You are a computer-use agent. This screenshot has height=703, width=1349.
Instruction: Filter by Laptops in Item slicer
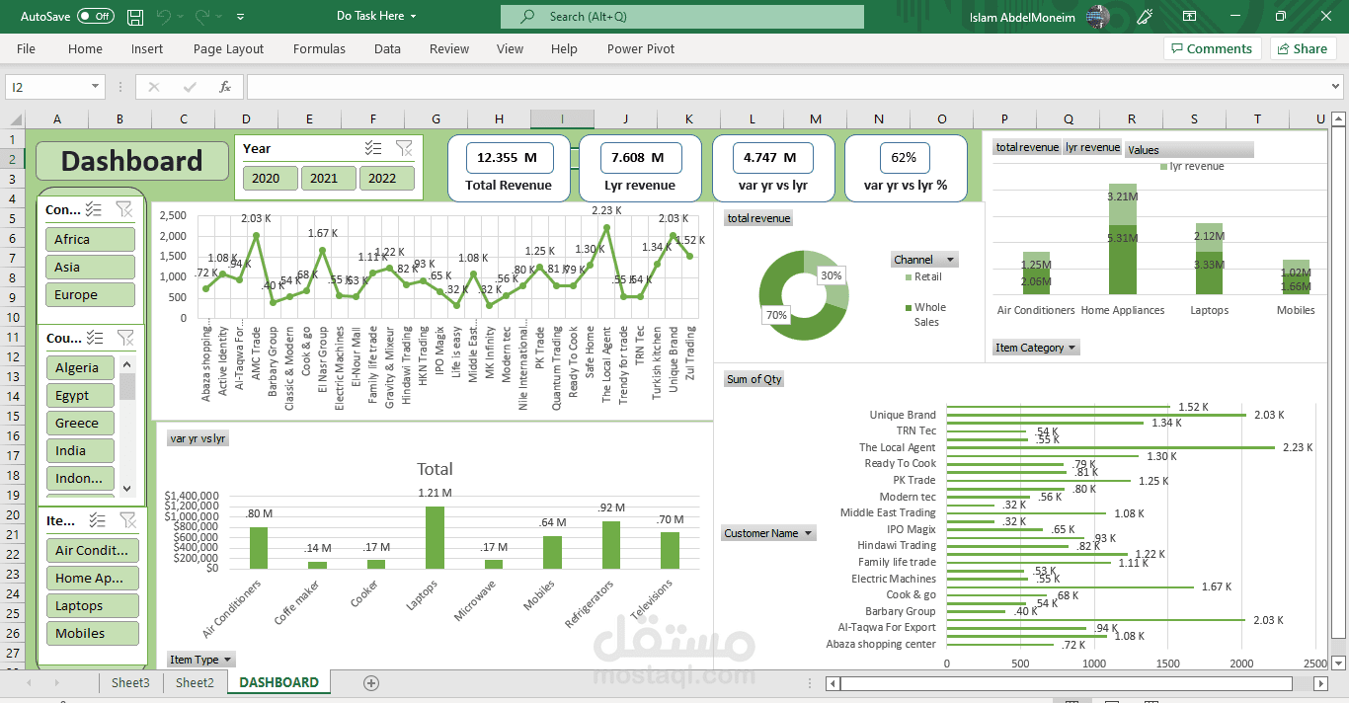[92, 605]
